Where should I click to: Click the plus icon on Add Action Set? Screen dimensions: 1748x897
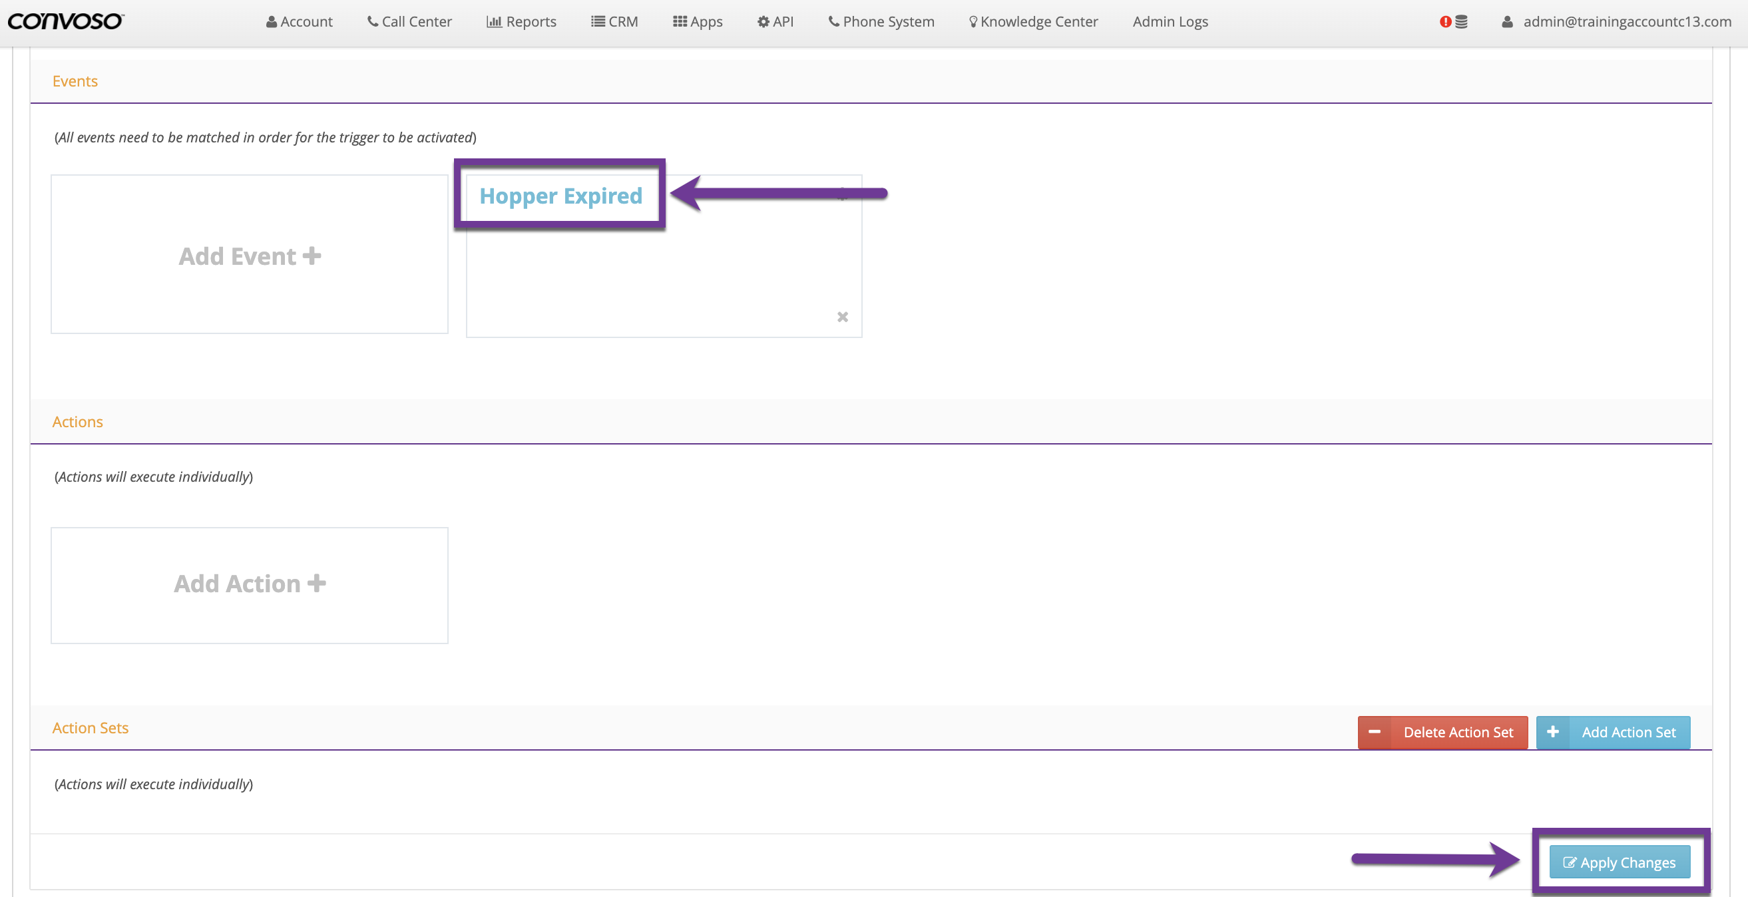1552,732
